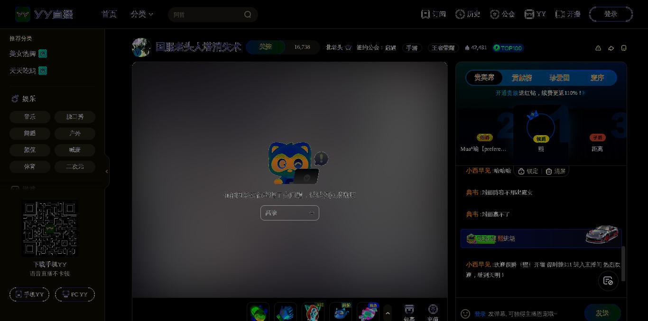Switch to the 贡献榜 tab
Viewport: 648px width, 321px height.
click(x=521, y=78)
